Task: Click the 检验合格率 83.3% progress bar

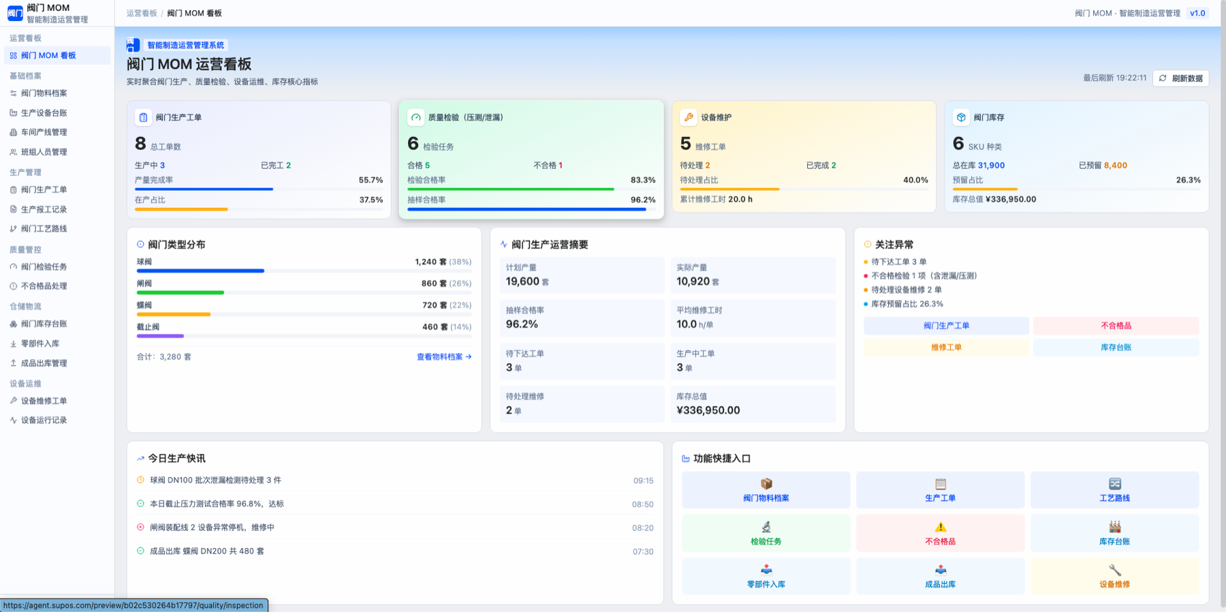Action: (531, 189)
